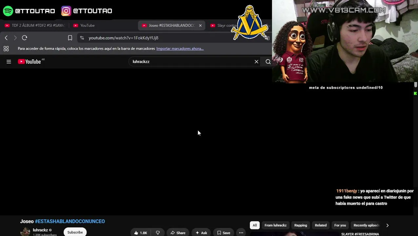Select the Recently uploaded chip

pyautogui.click(x=366, y=225)
